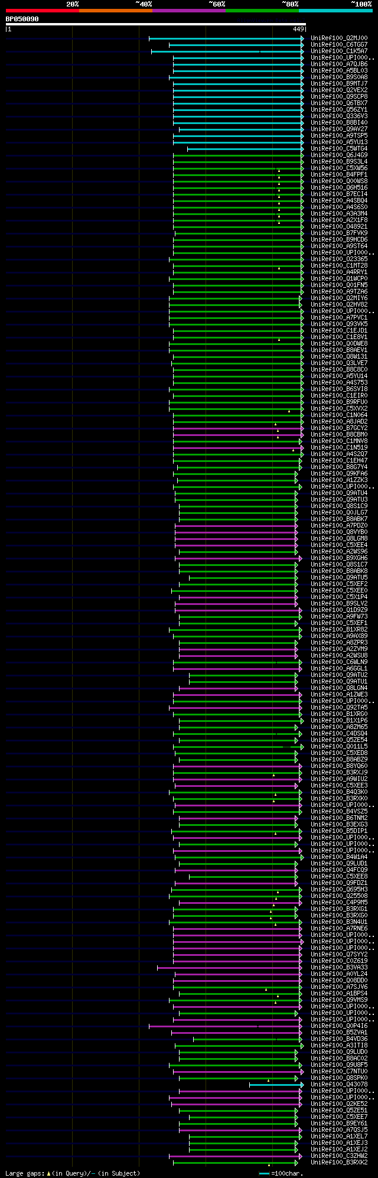Image resolution: width=378 pixels, height=1178 pixels.
Task: Click label UniRef100_B7FVK9
Action: pyautogui.click(x=339, y=233)
